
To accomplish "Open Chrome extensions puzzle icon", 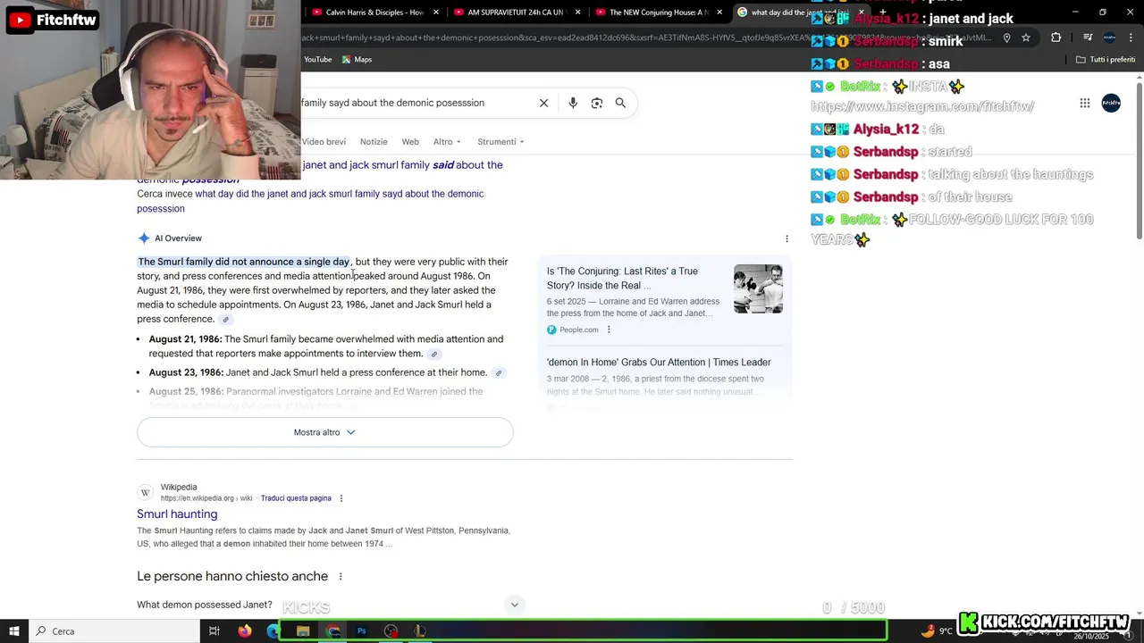I will click(1056, 38).
